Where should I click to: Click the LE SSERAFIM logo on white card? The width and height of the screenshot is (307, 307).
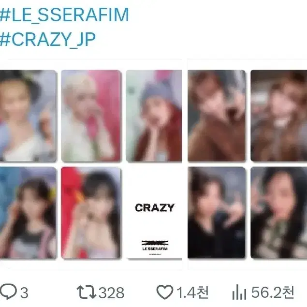155,245
